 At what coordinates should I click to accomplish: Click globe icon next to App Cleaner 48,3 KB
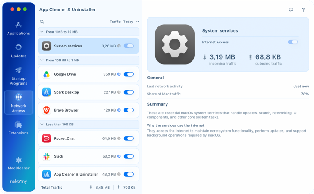coord(119,174)
